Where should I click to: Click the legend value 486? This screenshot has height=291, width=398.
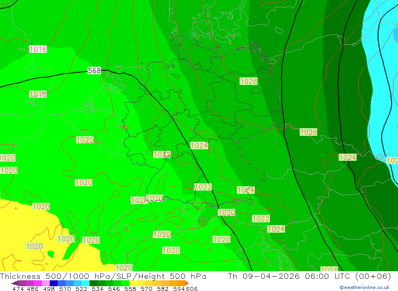pos(33,289)
